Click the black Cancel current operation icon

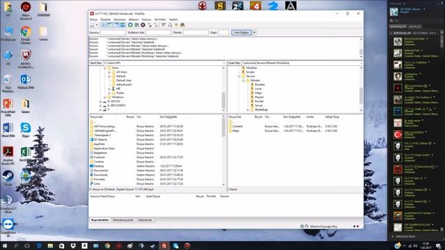coord(143,25)
